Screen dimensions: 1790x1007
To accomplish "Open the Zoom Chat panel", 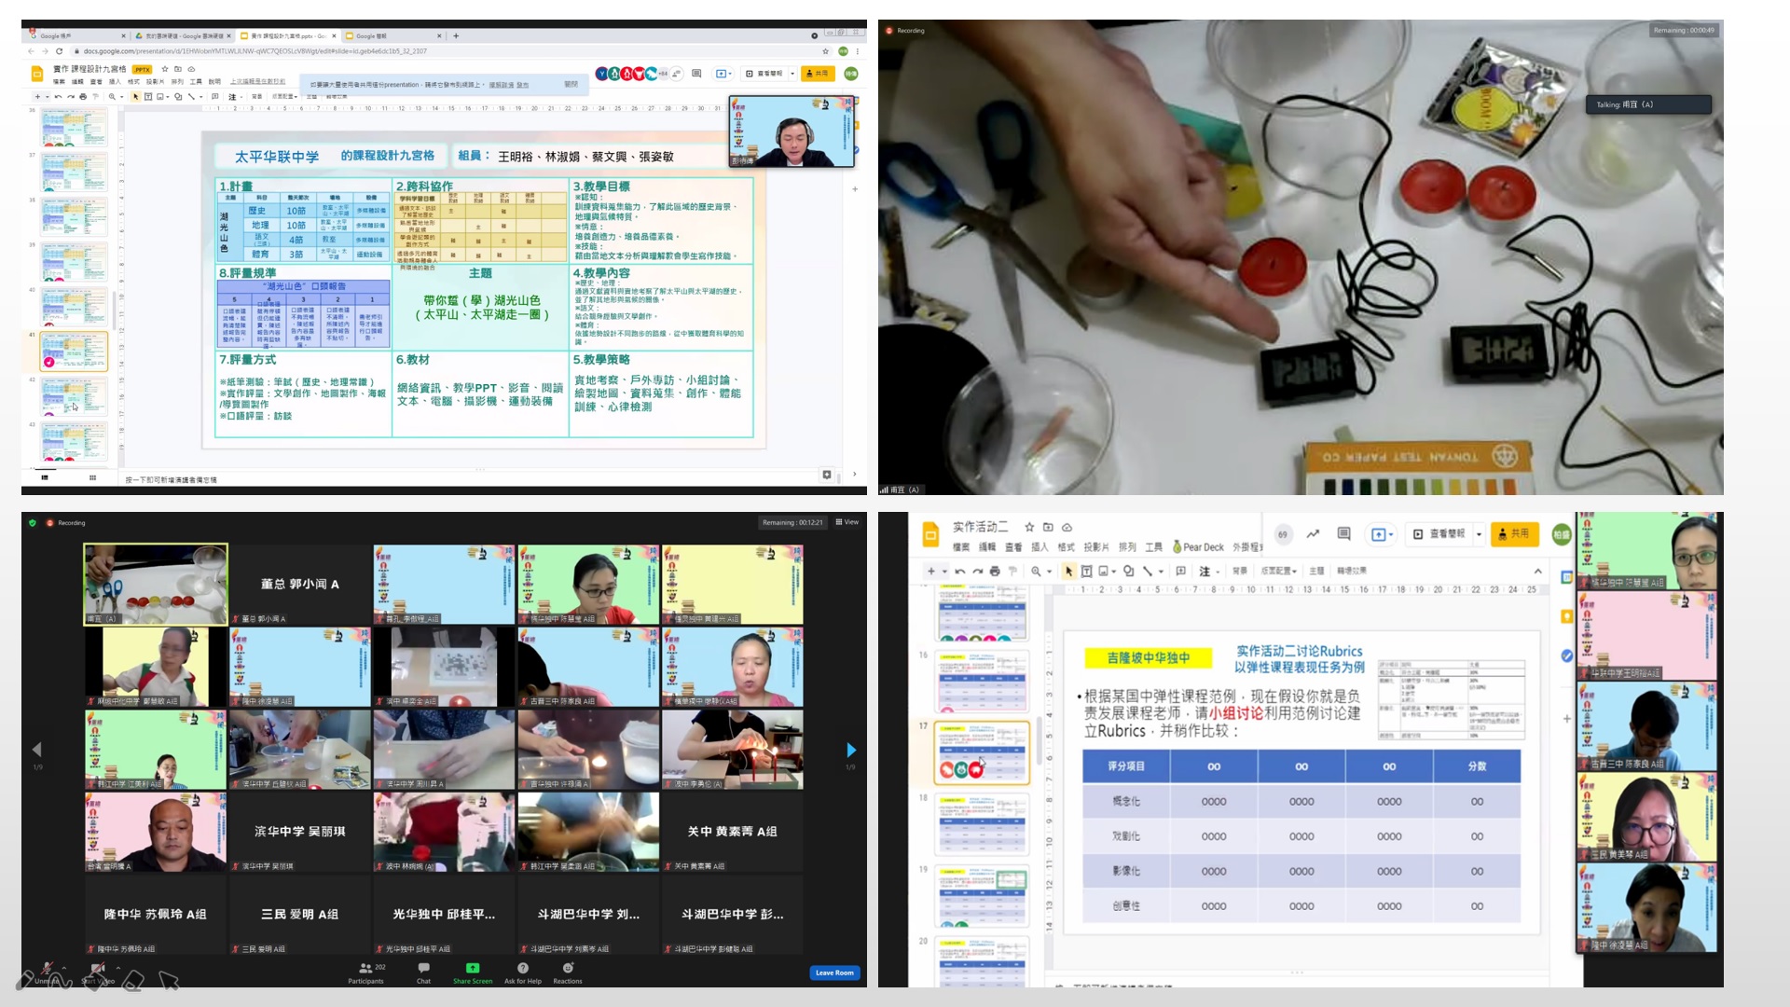I will tap(423, 973).
